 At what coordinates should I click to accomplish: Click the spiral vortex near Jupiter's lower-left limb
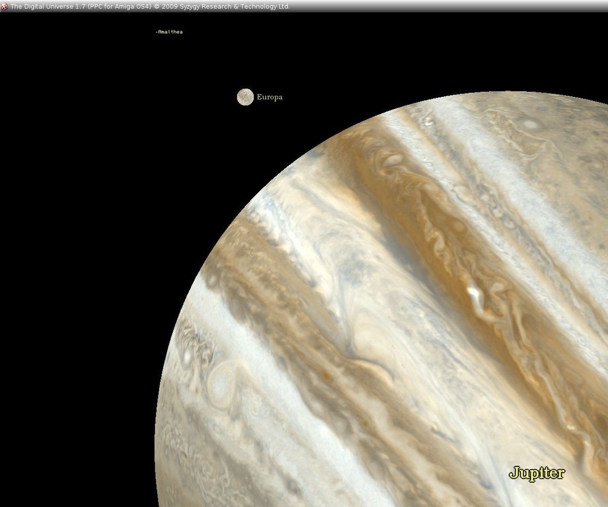click(x=222, y=383)
